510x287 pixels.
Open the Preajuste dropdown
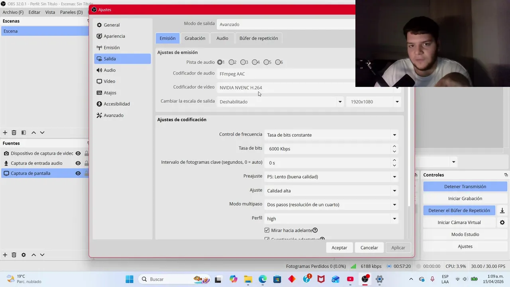331,177
